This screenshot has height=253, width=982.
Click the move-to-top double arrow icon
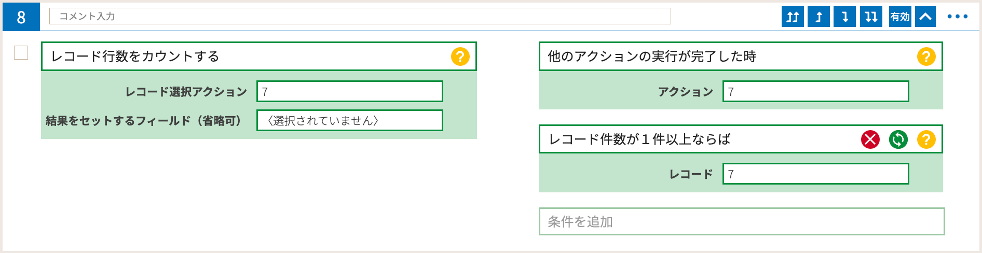click(x=793, y=17)
